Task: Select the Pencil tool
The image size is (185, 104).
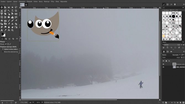Action: point(12,20)
